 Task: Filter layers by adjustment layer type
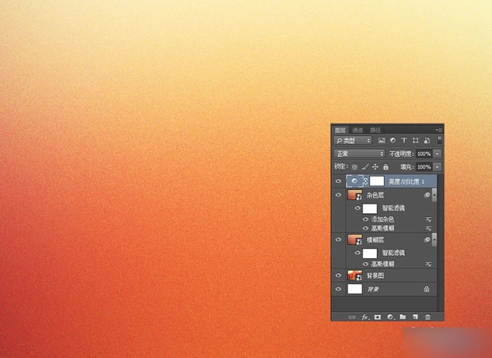pos(392,140)
